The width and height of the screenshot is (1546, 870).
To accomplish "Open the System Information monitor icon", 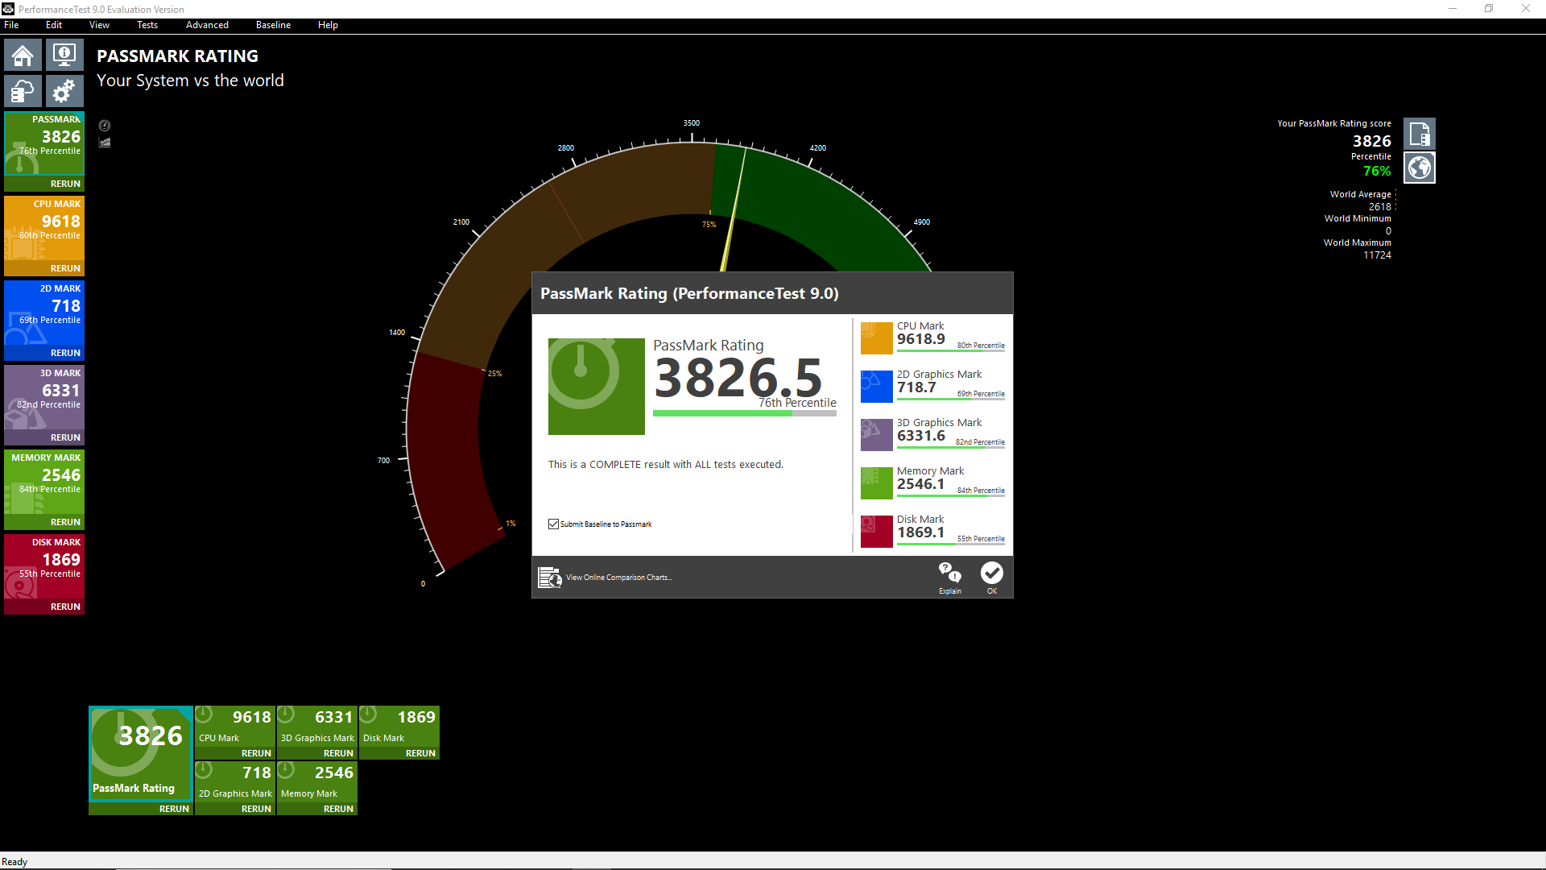I will (64, 56).
